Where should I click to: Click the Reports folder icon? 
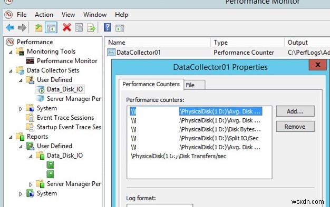tap(20, 137)
